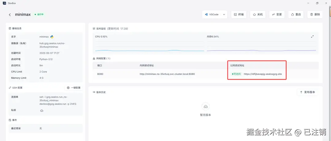
Task: Open project in VSCode
Action: (x=212, y=15)
